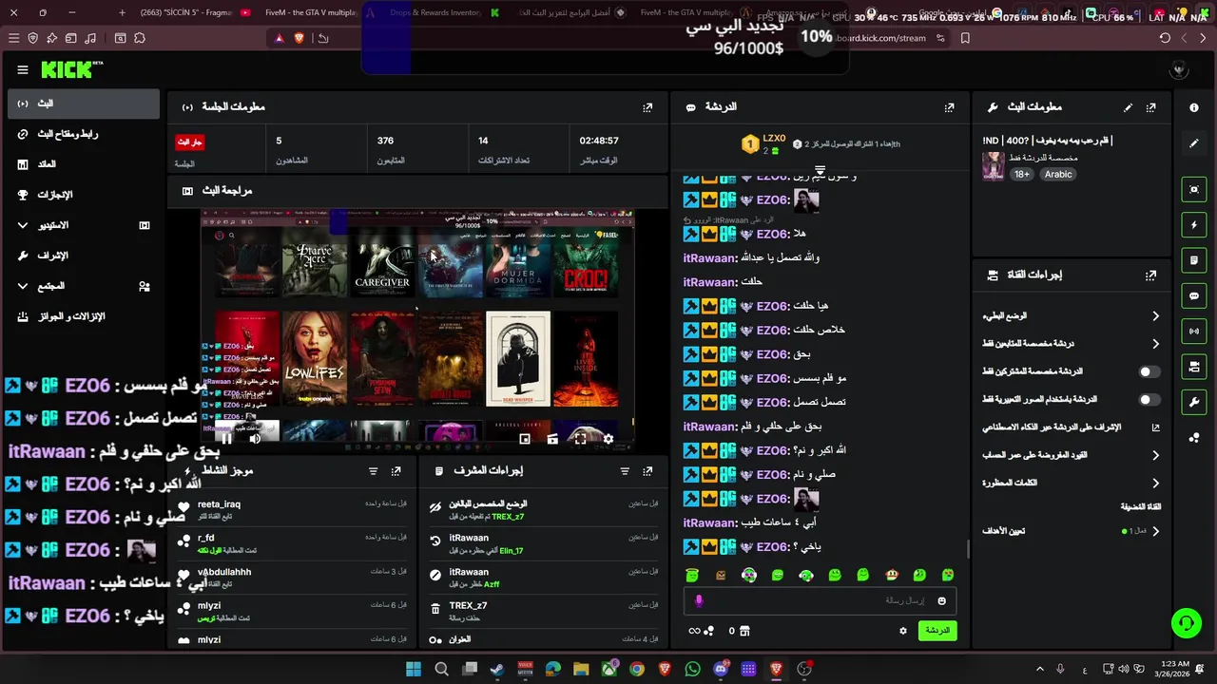The height and width of the screenshot is (684, 1217).
Task: Pause the stream preview video
Action: pyautogui.click(x=226, y=439)
